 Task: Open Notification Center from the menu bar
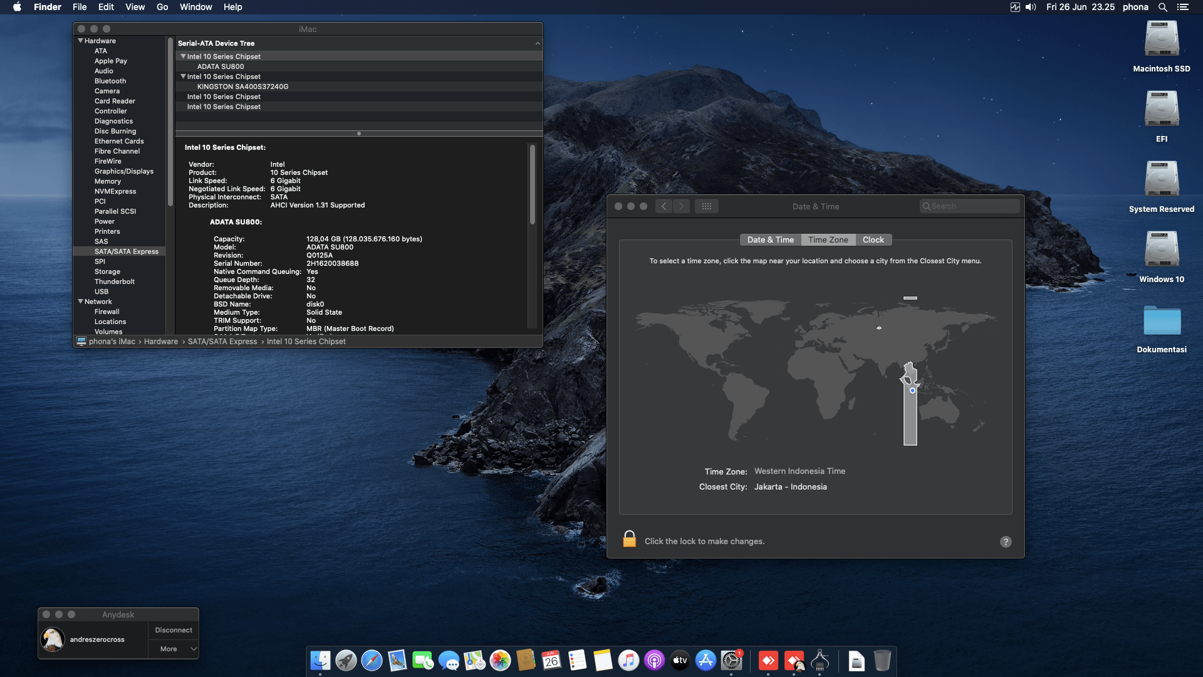[1183, 7]
